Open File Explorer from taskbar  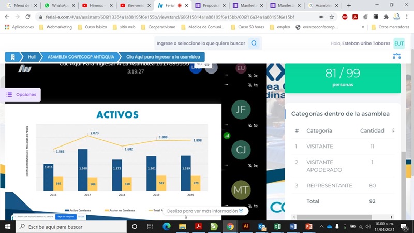click(x=183, y=227)
